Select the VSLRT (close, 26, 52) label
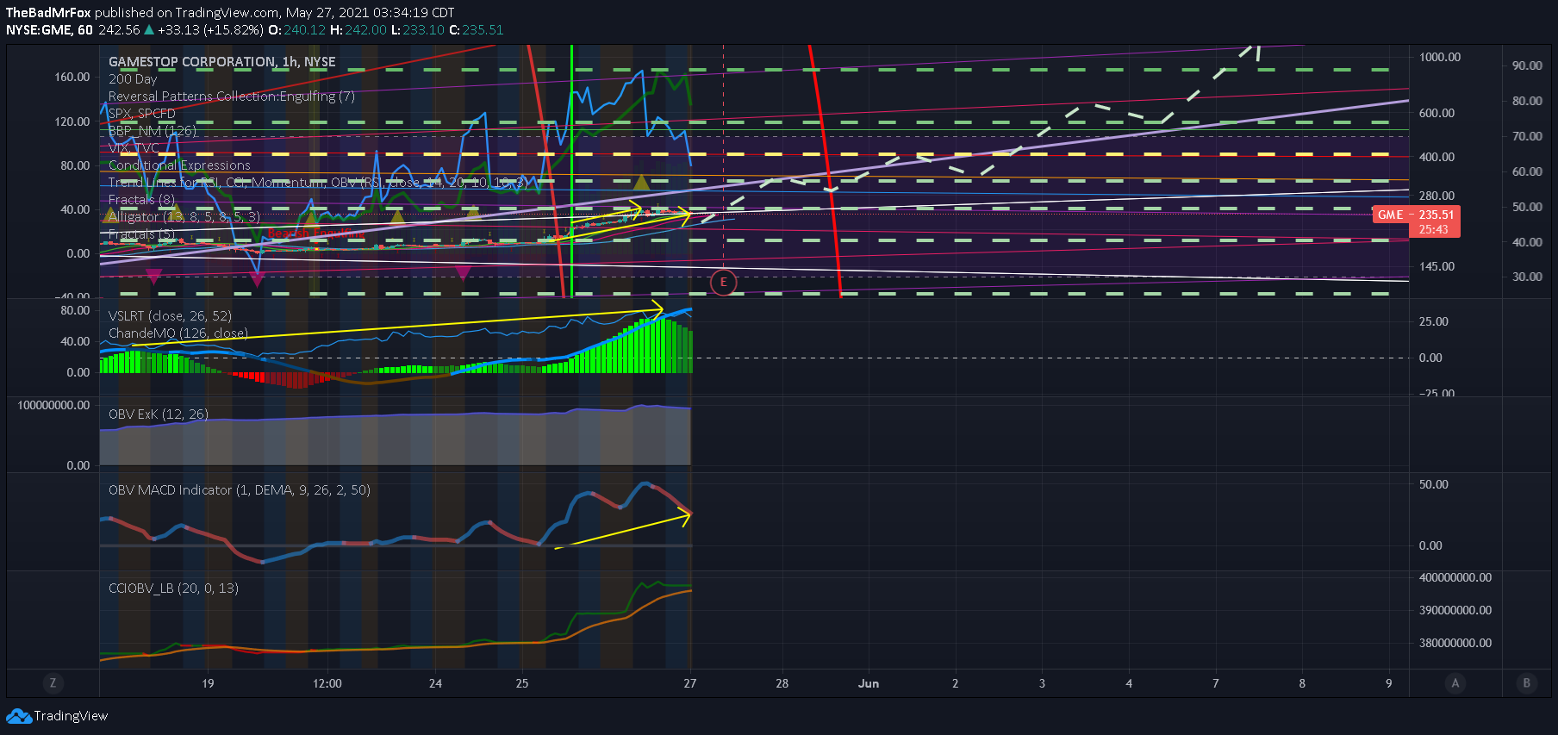1558x735 pixels. point(170,316)
